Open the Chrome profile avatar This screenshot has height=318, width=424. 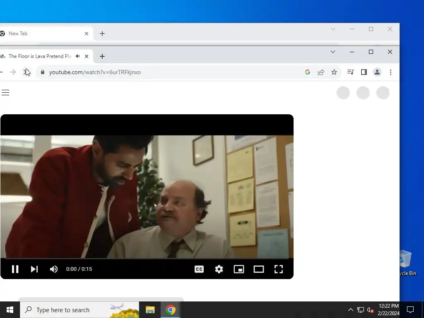(377, 72)
